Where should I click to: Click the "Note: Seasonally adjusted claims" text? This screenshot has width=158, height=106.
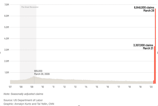click(23, 94)
